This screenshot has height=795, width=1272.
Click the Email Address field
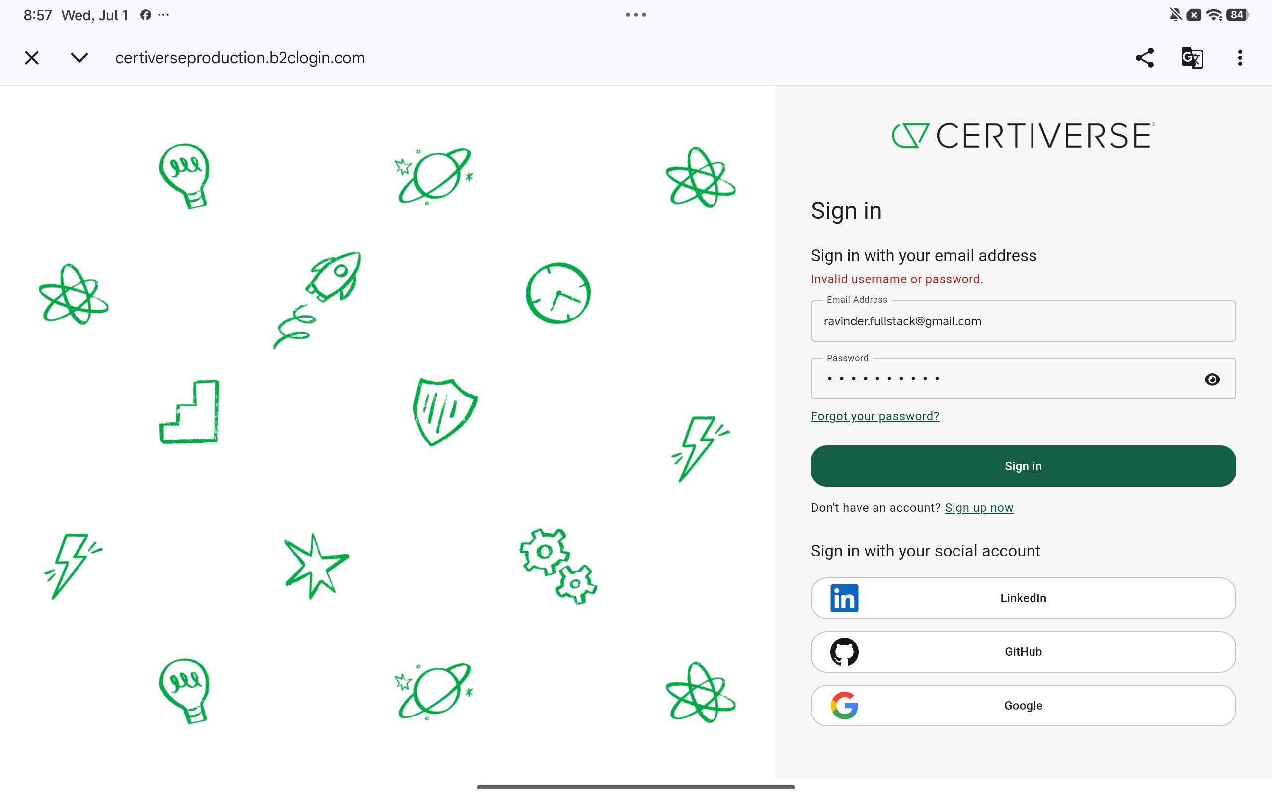[1023, 321]
